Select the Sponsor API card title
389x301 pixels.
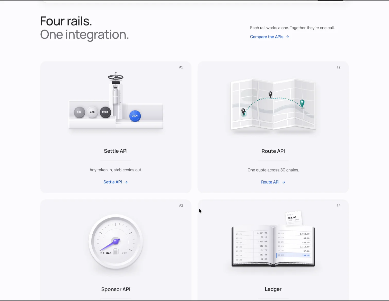click(116, 289)
